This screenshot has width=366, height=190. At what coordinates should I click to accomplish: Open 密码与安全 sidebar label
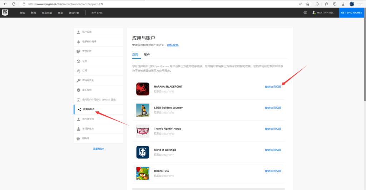(x=88, y=80)
